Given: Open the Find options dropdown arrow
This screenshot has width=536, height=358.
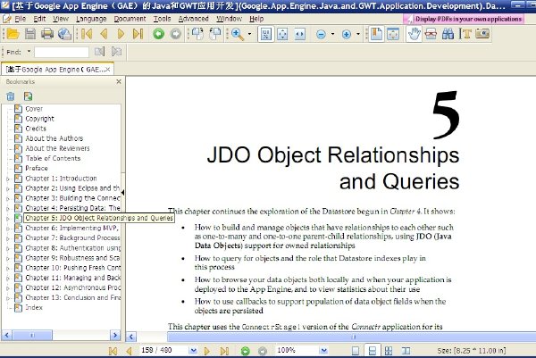Looking at the screenshot, I should [x=29, y=52].
